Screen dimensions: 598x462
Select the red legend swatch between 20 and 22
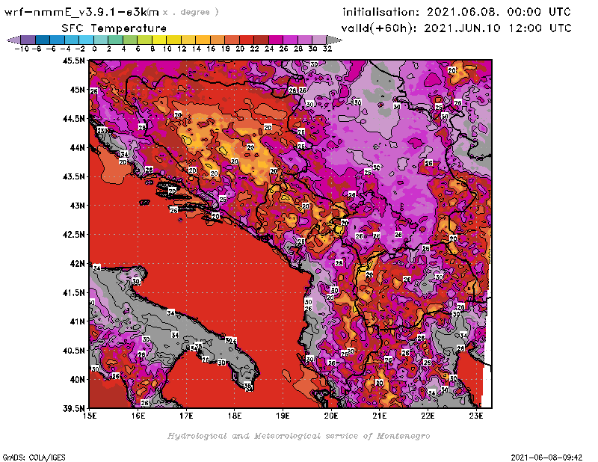[x=247, y=40]
